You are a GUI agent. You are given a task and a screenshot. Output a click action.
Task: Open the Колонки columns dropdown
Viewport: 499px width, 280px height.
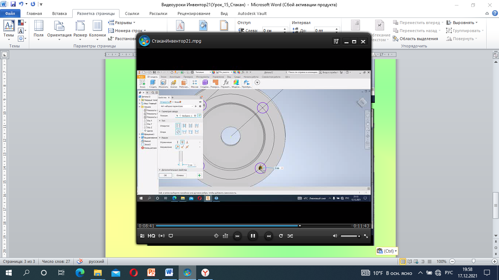[x=97, y=30]
